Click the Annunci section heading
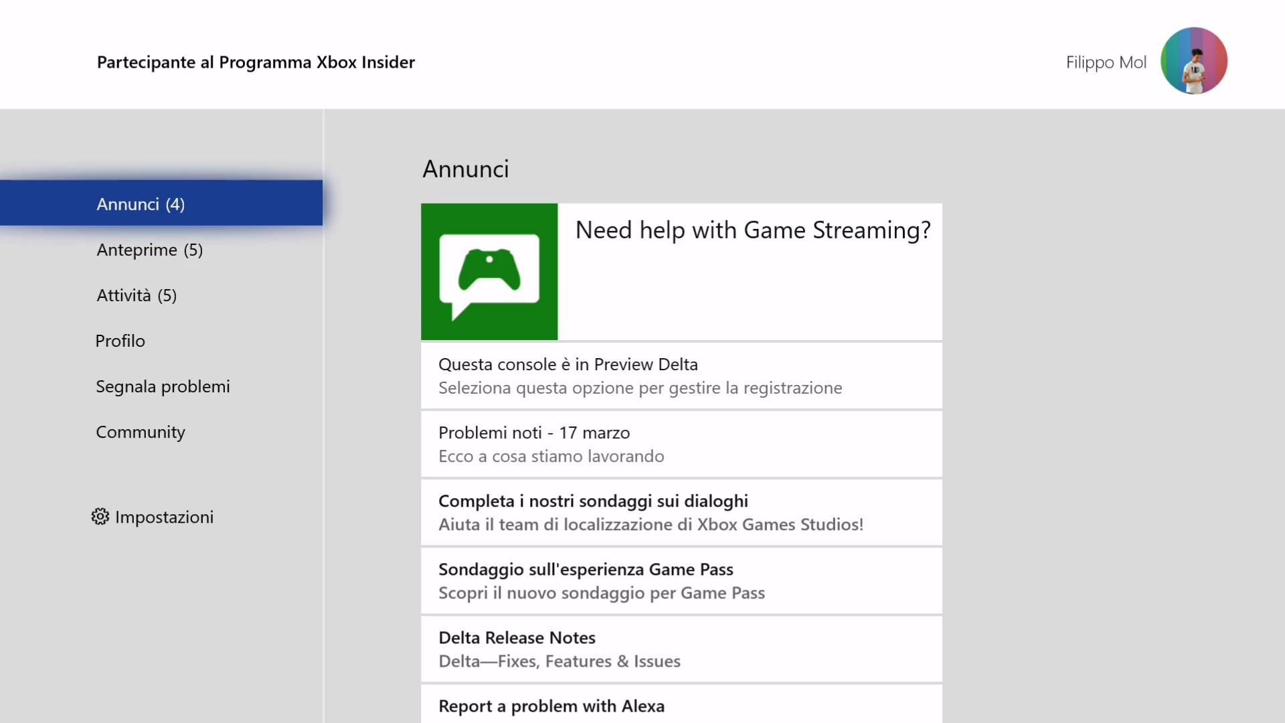The width and height of the screenshot is (1285, 723). [x=466, y=169]
